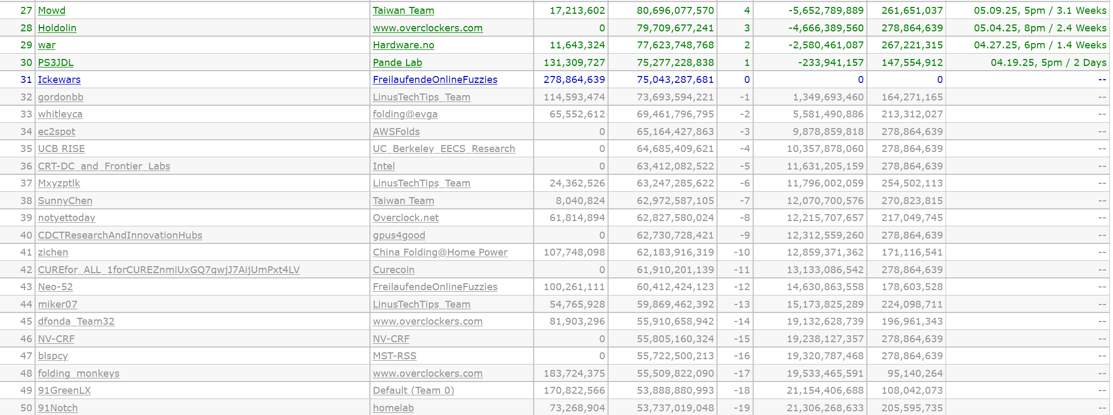Click the Intel team link
This screenshot has width=1113, height=415.
click(x=384, y=166)
